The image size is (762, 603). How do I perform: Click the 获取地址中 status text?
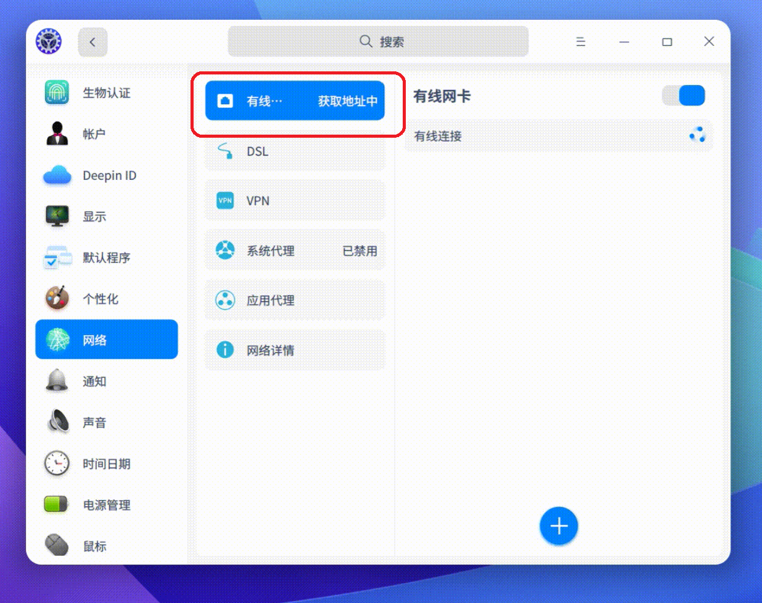click(347, 100)
